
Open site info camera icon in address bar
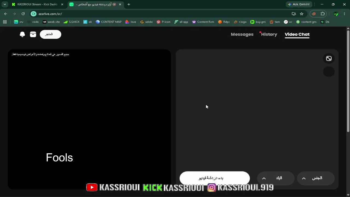click(x=33, y=14)
